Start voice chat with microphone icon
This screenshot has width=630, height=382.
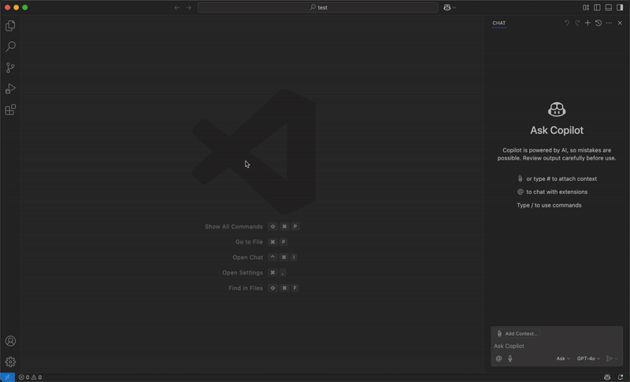pos(510,358)
